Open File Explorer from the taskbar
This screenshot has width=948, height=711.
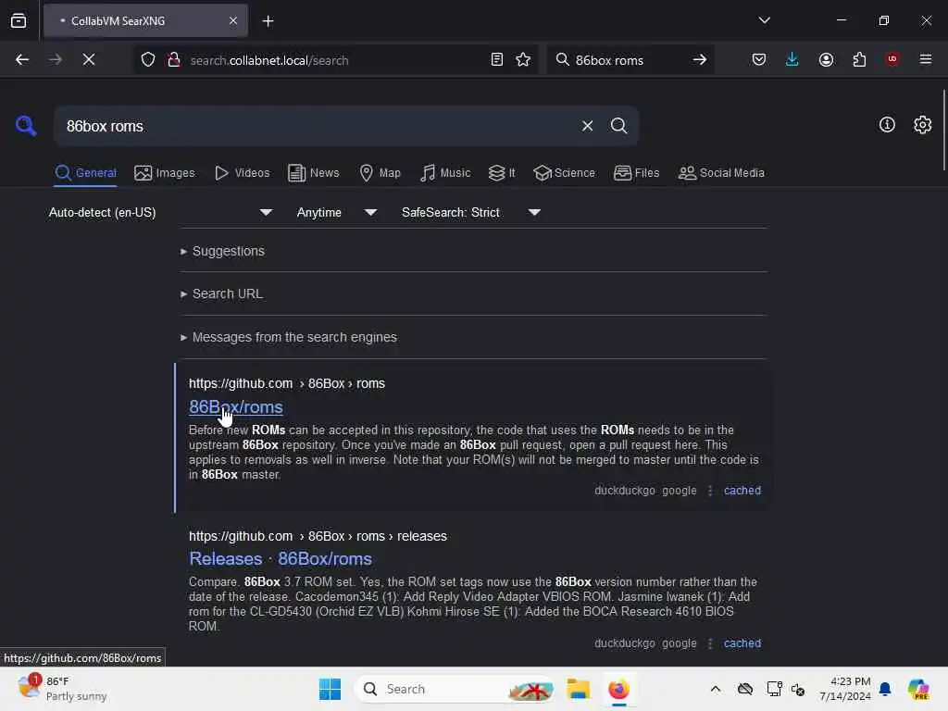(578, 689)
